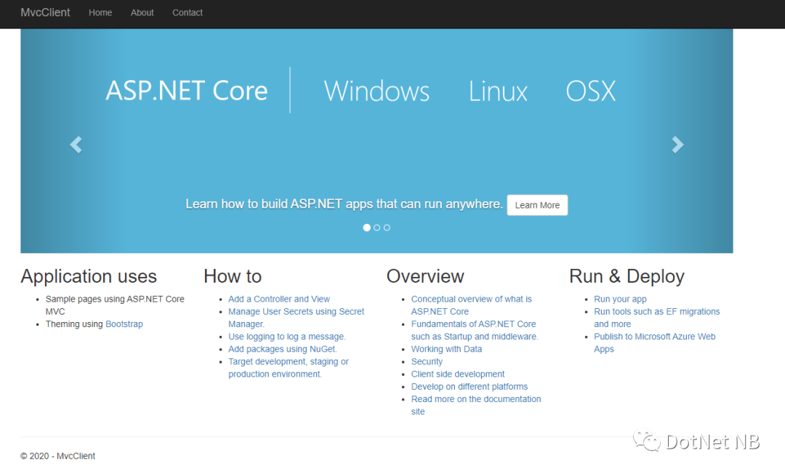The width and height of the screenshot is (785, 474).
Task: Click the ASP.NET Core banner title
Action: click(186, 91)
